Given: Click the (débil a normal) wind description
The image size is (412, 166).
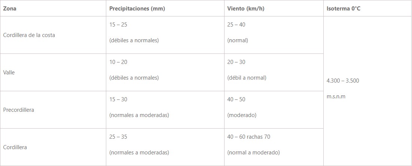Looking at the screenshot, I should tap(247, 78).
